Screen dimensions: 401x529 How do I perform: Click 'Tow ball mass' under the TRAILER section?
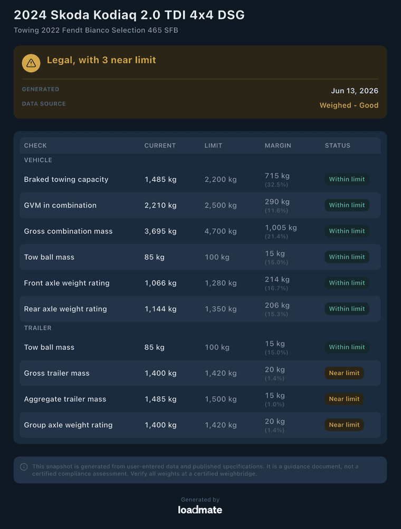(x=49, y=348)
